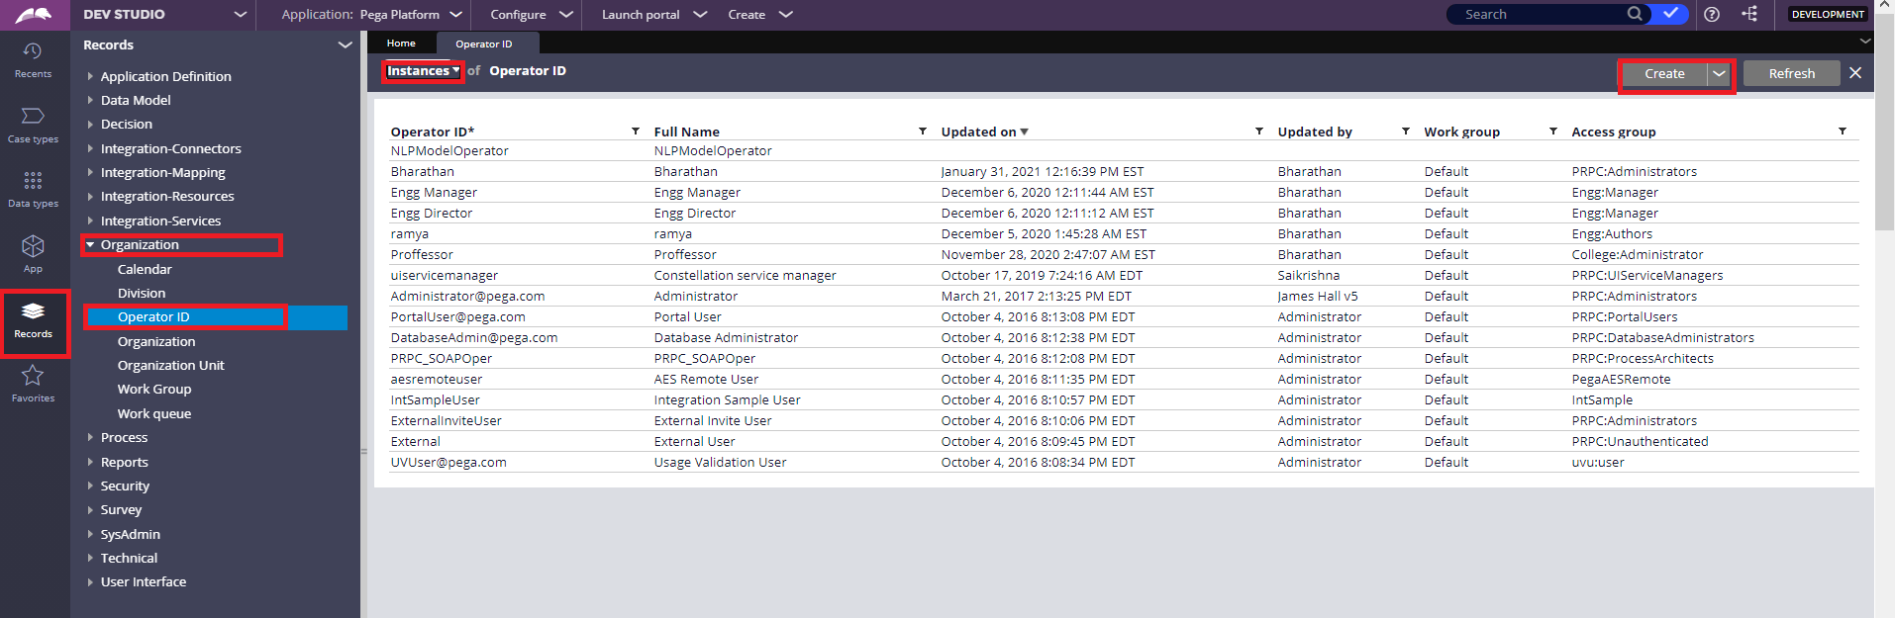Filter the Work group column

(x=1553, y=131)
